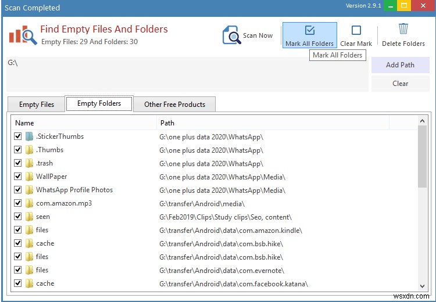Click the .trash folder icon
436x302 pixels.
point(29,163)
